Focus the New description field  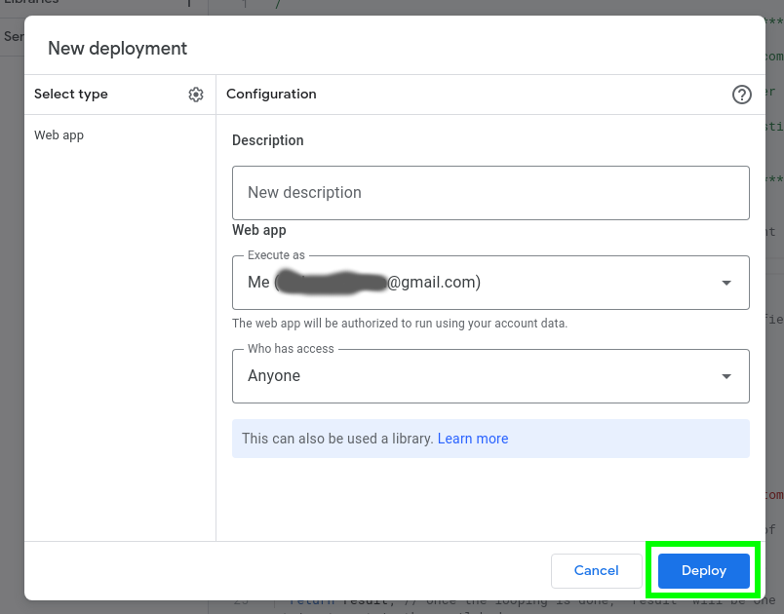coord(490,193)
